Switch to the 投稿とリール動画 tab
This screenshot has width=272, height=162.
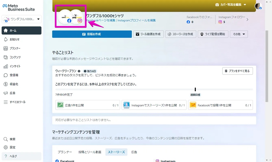tap(90, 152)
